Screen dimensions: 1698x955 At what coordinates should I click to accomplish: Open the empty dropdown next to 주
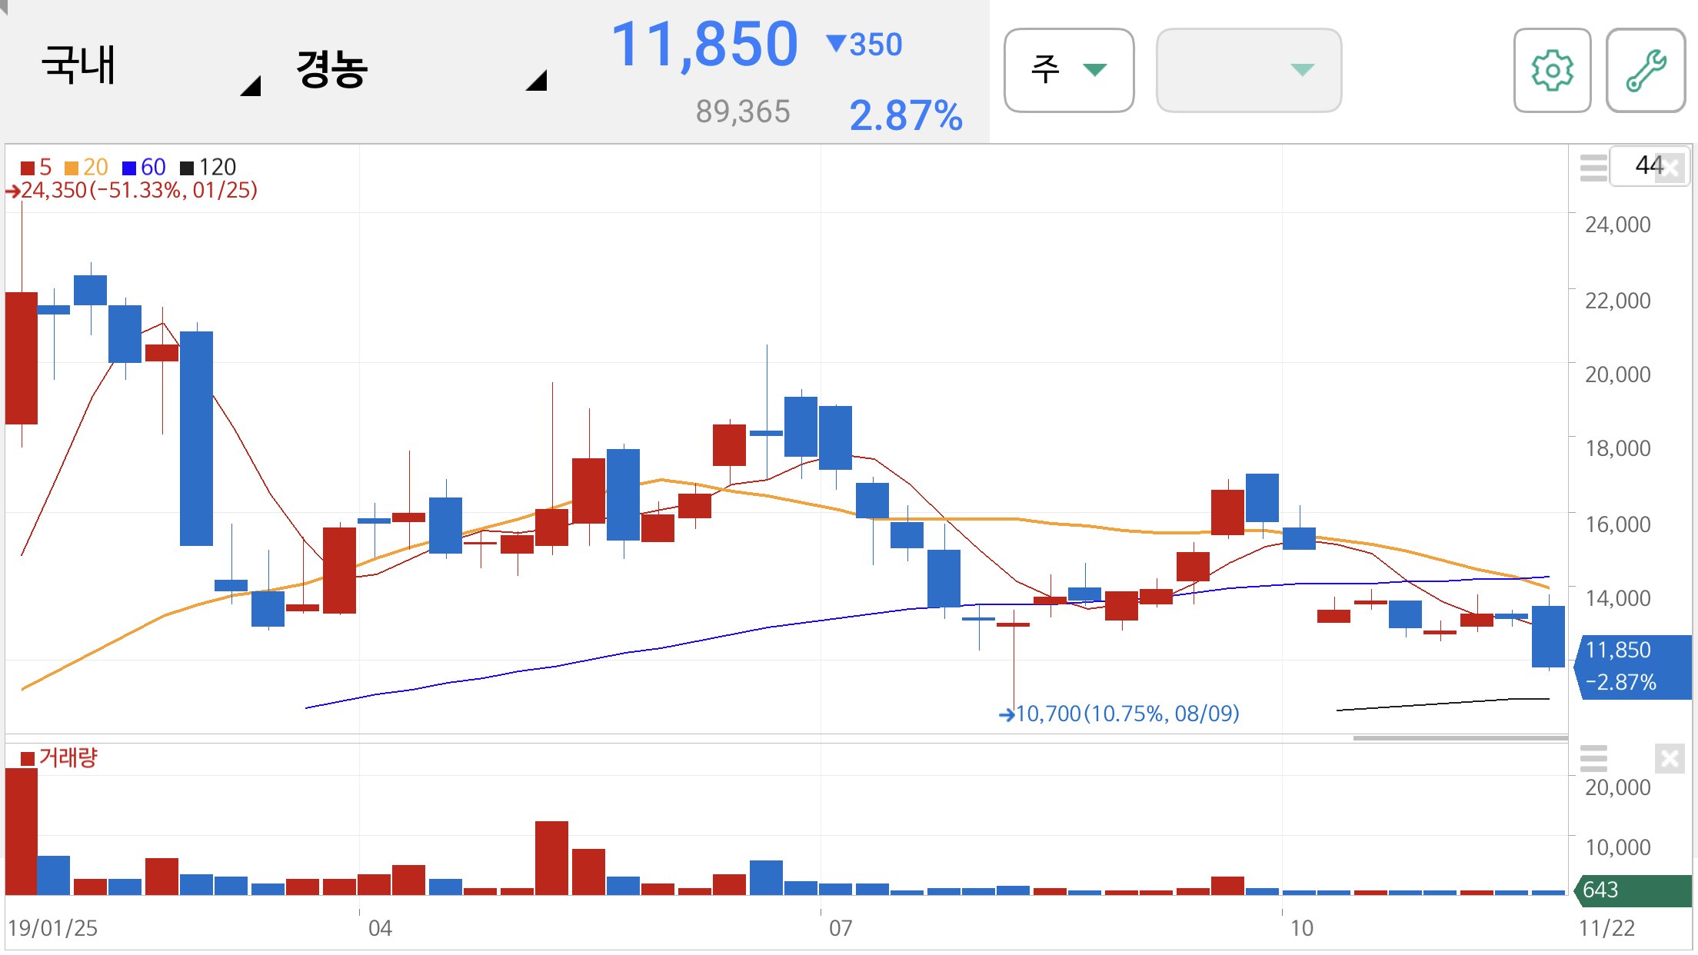pyautogui.click(x=1249, y=71)
